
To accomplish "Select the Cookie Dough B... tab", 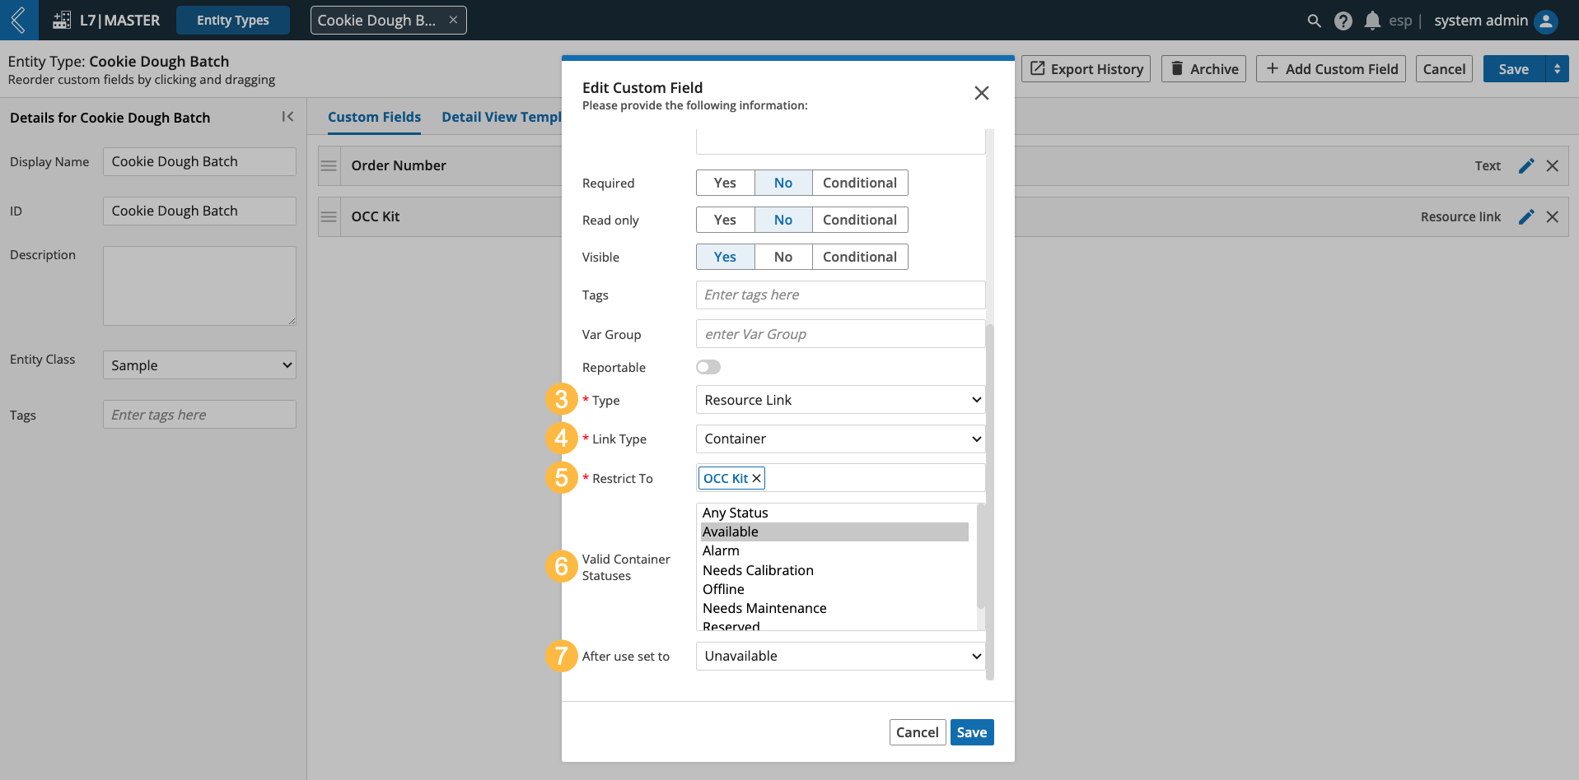I will (x=376, y=20).
